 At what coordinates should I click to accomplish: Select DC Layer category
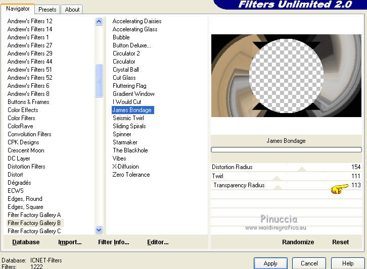(x=19, y=158)
